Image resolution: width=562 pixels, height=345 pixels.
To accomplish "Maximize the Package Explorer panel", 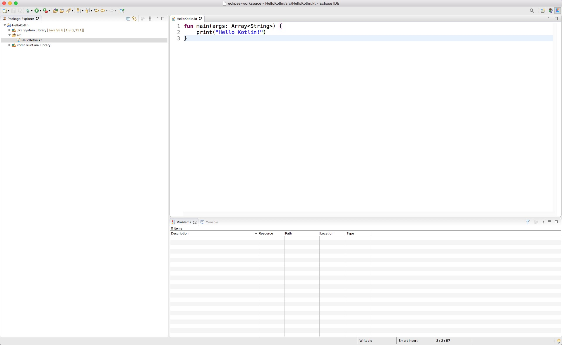I will 163,18.
